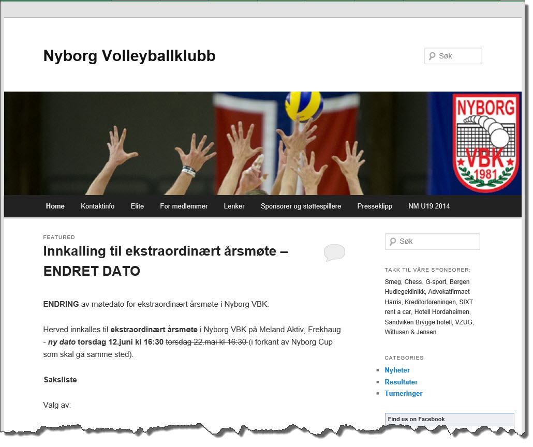Go to the Lenker page
Image resolution: width=533 pixels, height=447 pixels.
point(234,206)
